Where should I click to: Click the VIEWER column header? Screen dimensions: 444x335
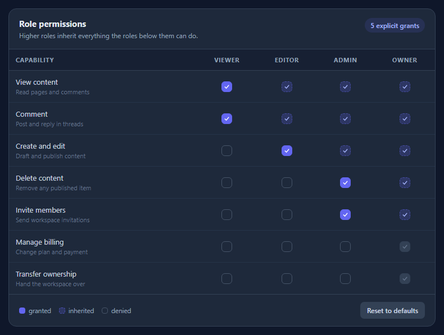tap(226, 60)
